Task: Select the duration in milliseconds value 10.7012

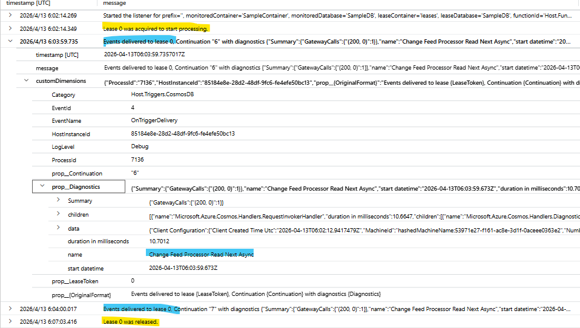Action: 162,241
